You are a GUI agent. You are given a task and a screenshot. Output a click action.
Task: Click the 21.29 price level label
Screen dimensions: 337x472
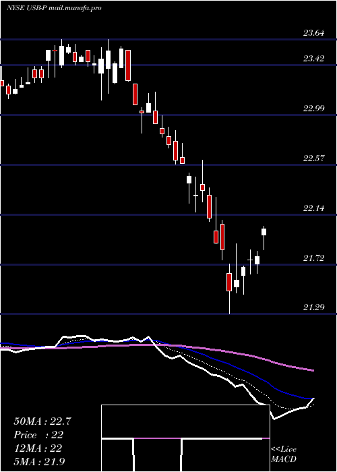point(314,307)
